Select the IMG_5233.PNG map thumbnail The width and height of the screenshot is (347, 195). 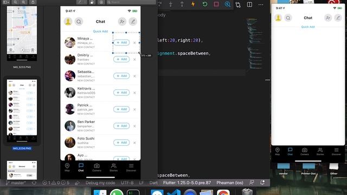point(22,34)
